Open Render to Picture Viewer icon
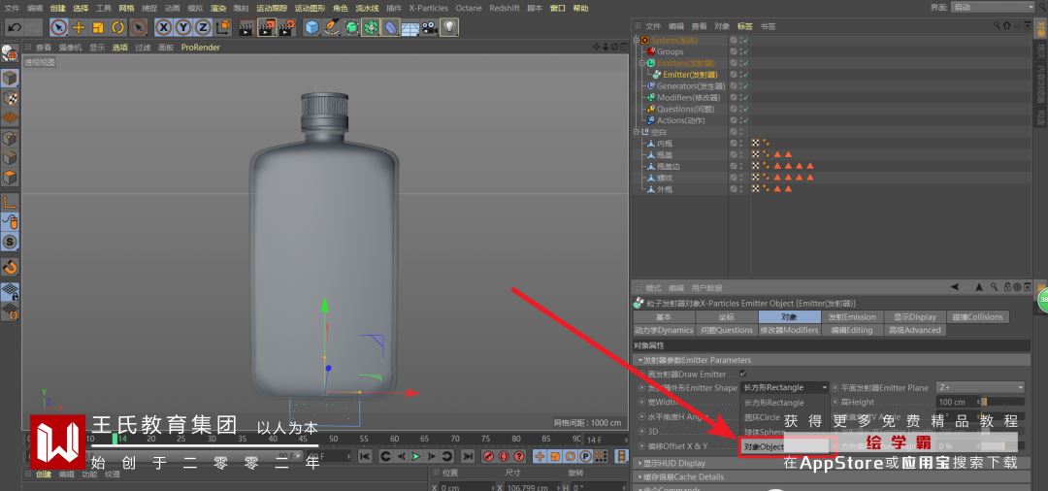The image size is (1048, 491). pyautogui.click(x=267, y=27)
